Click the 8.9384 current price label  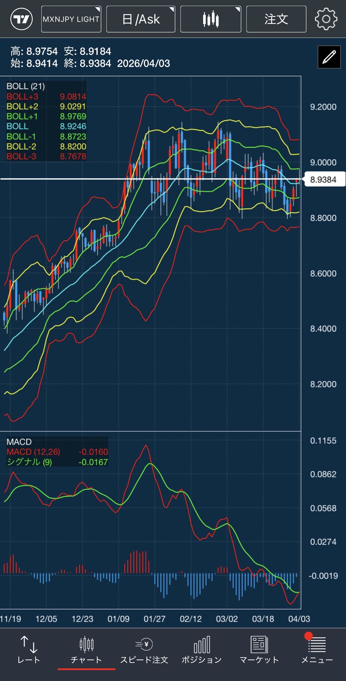[x=323, y=180]
